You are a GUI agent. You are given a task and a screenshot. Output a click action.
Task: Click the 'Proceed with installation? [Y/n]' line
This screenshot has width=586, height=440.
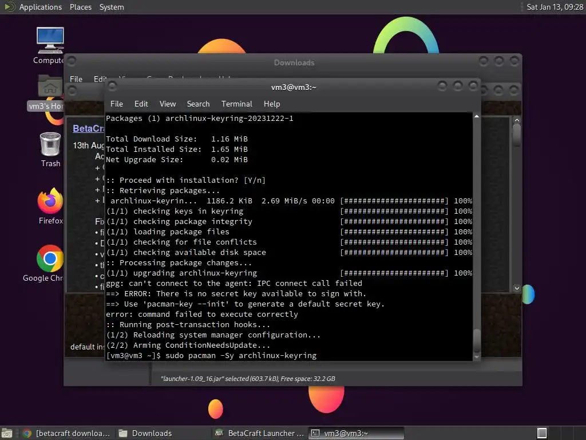click(x=186, y=180)
